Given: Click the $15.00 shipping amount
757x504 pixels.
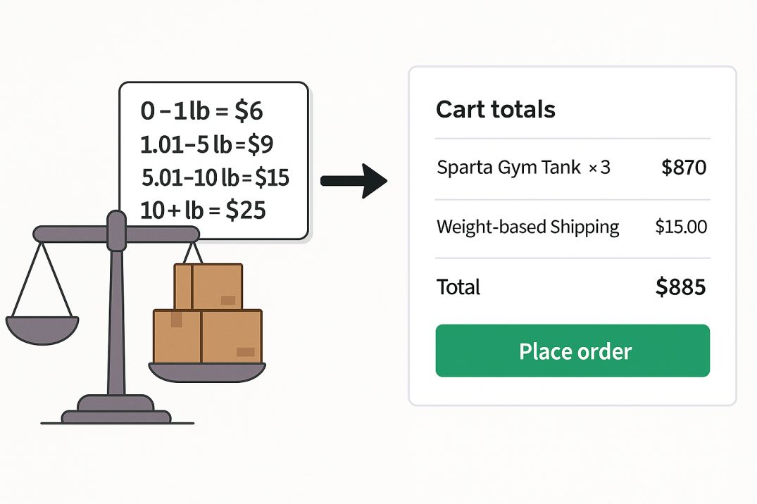Looking at the screenshot, I should coord(681,227).
